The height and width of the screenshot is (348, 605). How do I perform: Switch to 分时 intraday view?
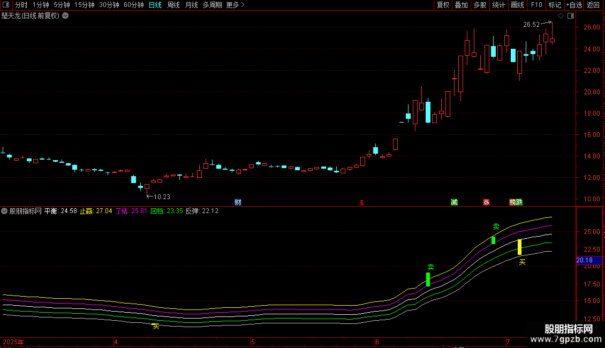pyautogui.click(x=21, y=5)
